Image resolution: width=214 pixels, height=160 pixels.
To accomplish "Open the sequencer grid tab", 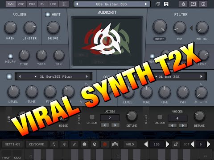I will [64, 4].
